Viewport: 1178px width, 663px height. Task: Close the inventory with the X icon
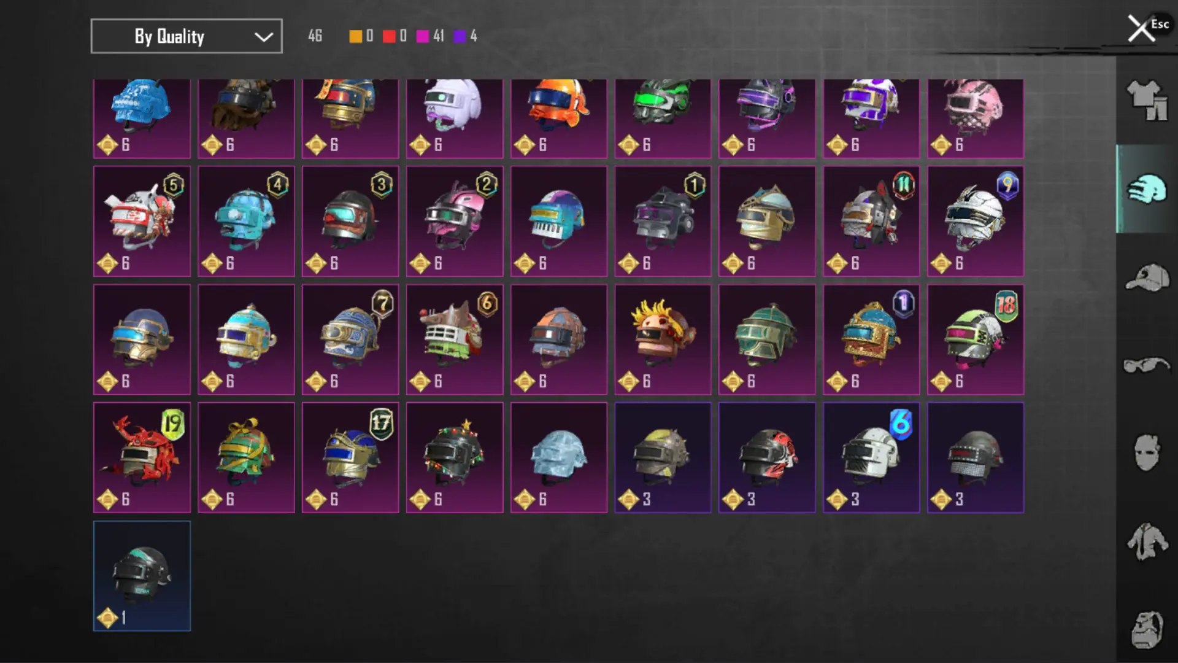coord(1141,28)
